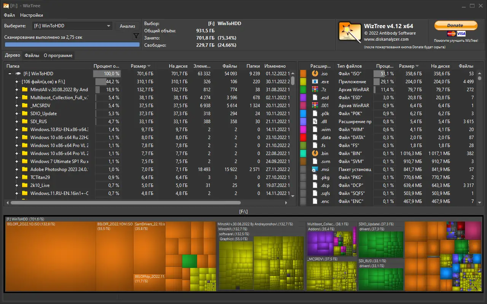Click the folder icon for SDIO_Update
This screenshot has width=487, height=304.
click(25, 114)
